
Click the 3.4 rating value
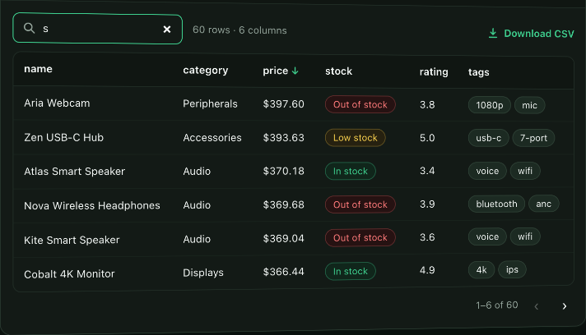(427, 171)
